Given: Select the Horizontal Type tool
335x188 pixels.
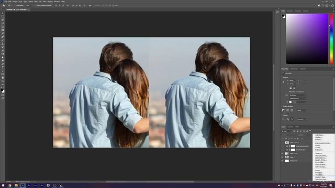Looking at the screenshot, I should (x=3, y=67).
